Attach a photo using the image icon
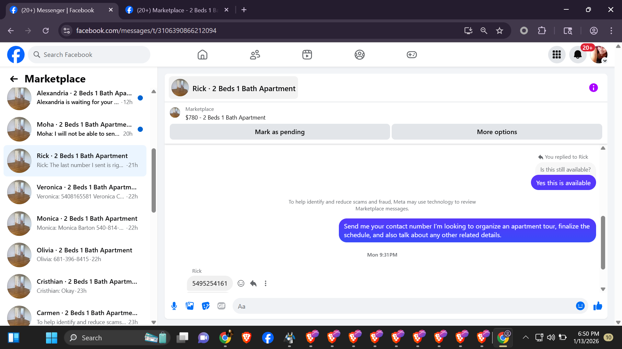The width and height of the screenshot is (622, 349). (190, 306)
